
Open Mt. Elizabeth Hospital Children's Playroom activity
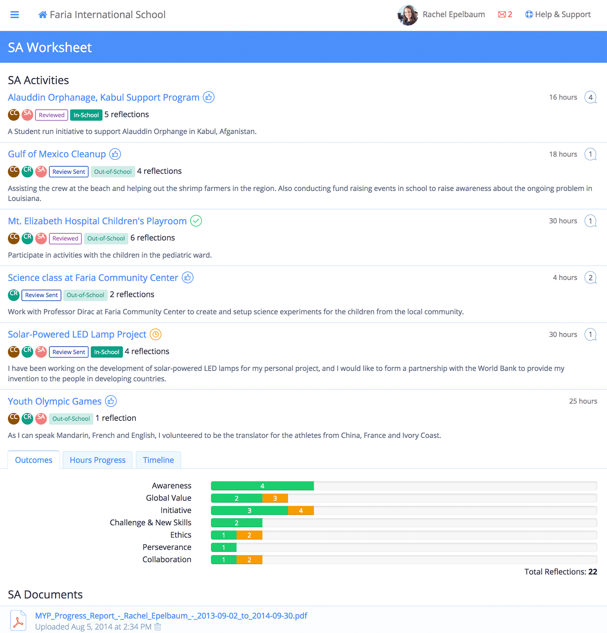pos(97,221)
